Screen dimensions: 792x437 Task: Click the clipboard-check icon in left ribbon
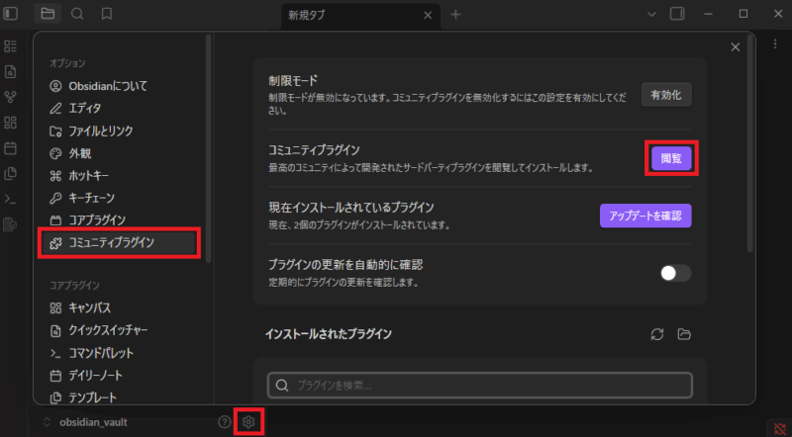(10, 224)
